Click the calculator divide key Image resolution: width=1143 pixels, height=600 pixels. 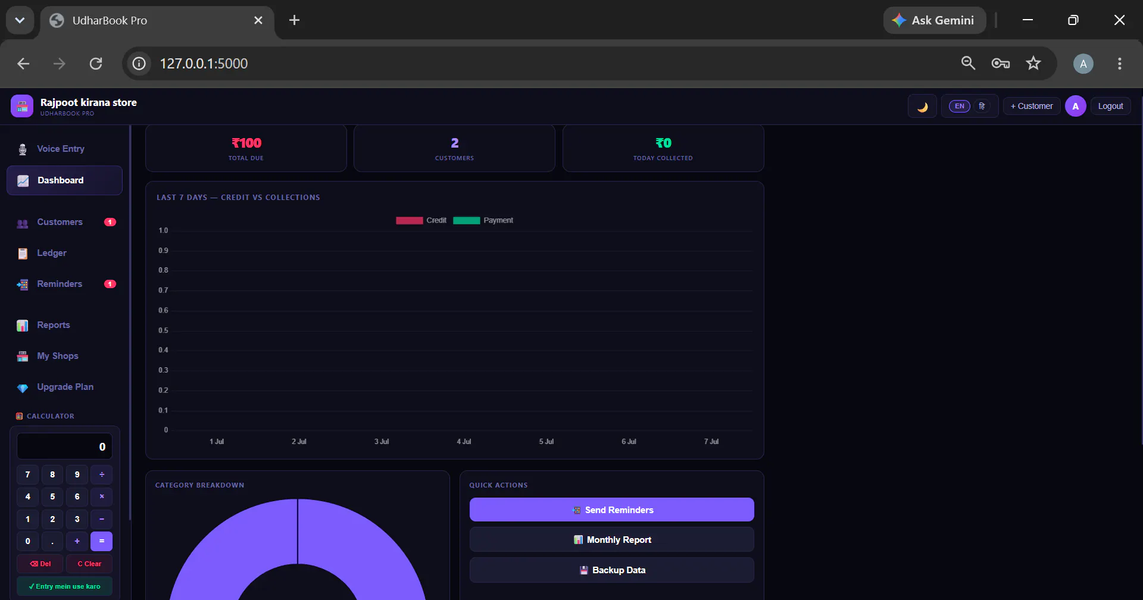point(102,474)
